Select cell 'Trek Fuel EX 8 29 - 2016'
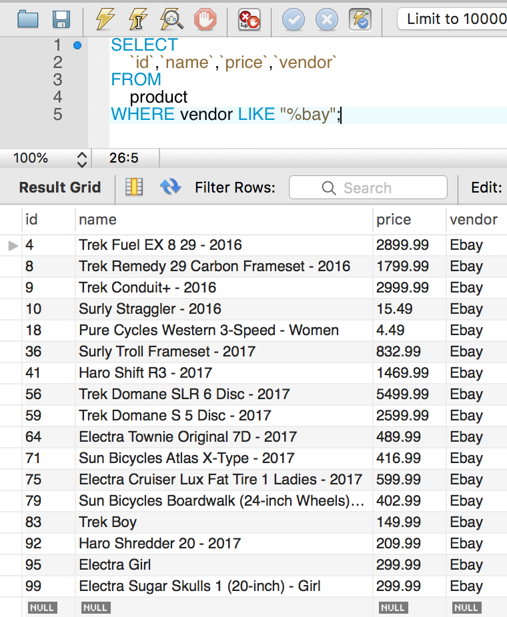 point(223,245)
